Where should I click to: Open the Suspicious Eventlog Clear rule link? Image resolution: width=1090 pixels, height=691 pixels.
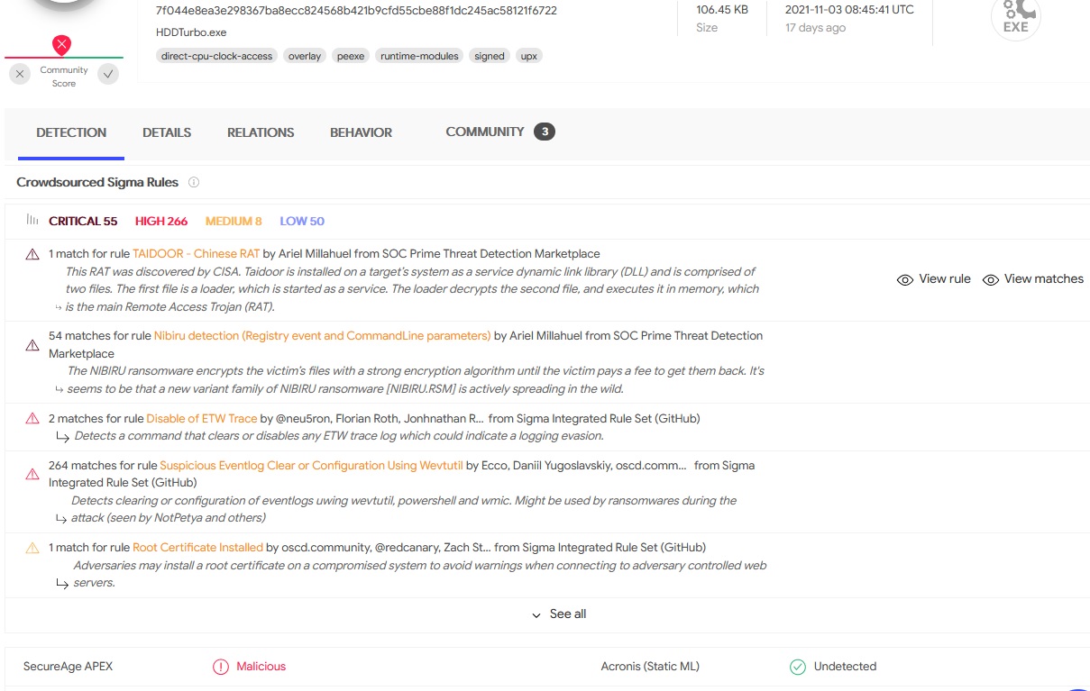(311, 465)
